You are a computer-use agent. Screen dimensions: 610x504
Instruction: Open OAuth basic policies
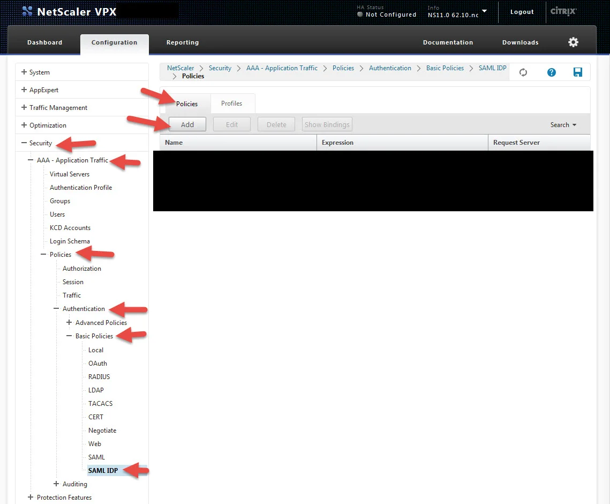point(97,364)
